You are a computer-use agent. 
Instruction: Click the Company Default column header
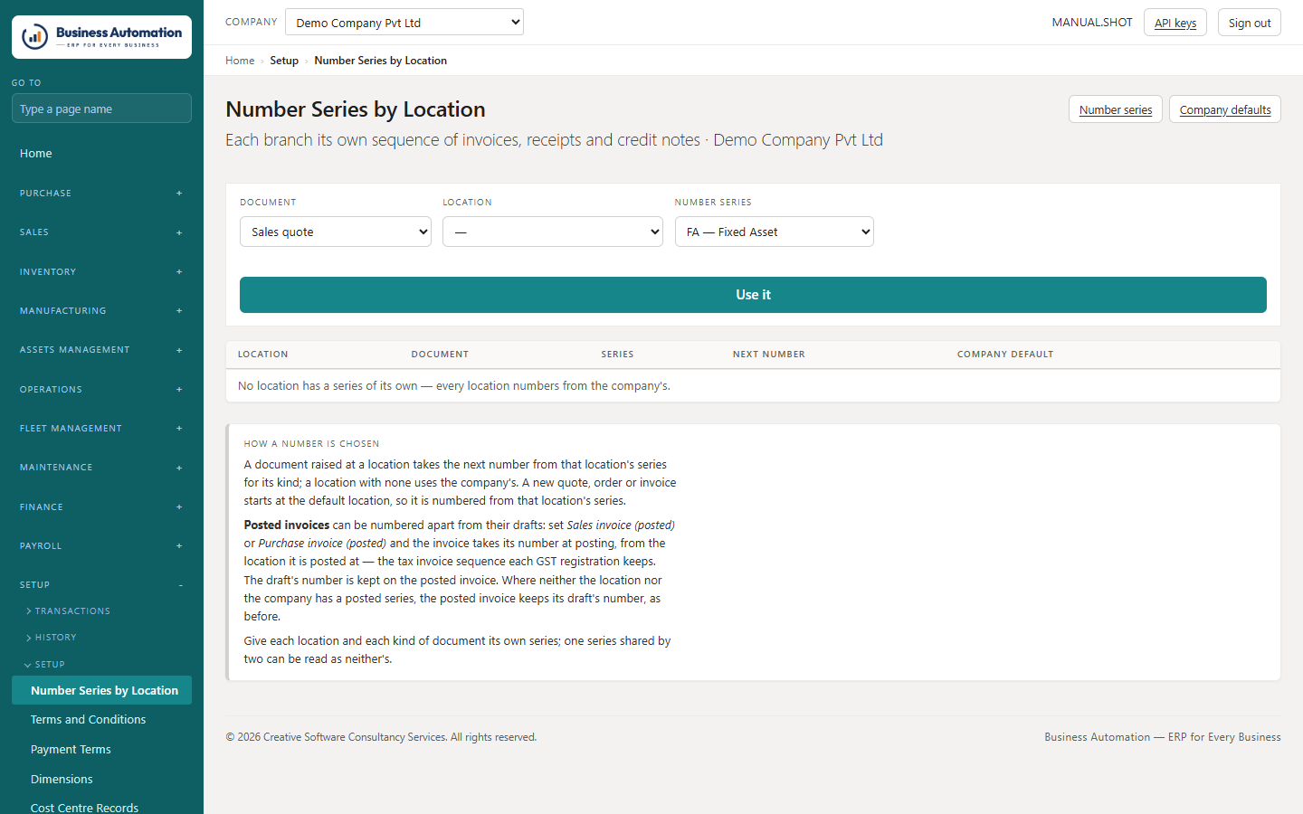coord(1005,355)
